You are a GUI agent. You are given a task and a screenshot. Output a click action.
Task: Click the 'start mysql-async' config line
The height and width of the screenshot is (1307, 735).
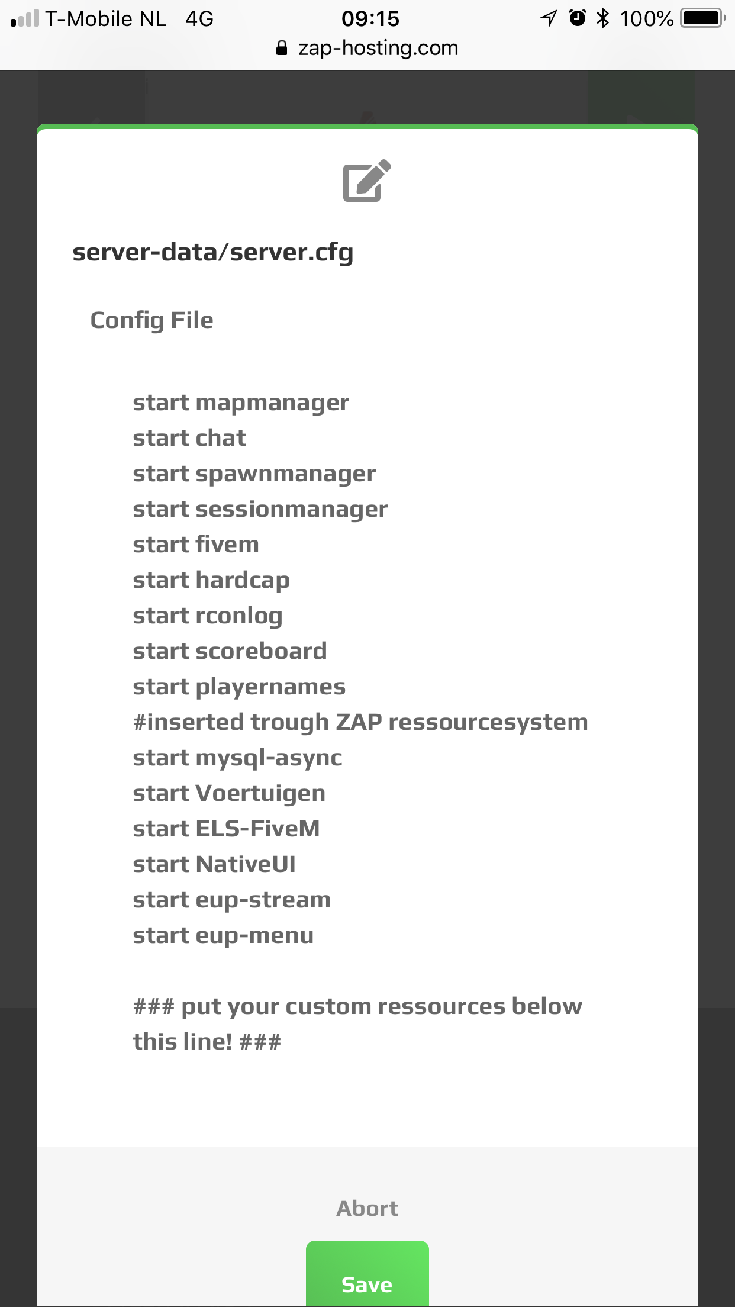pos(237,758)
